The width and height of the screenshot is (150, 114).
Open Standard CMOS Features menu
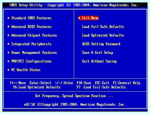pos(31,18)
